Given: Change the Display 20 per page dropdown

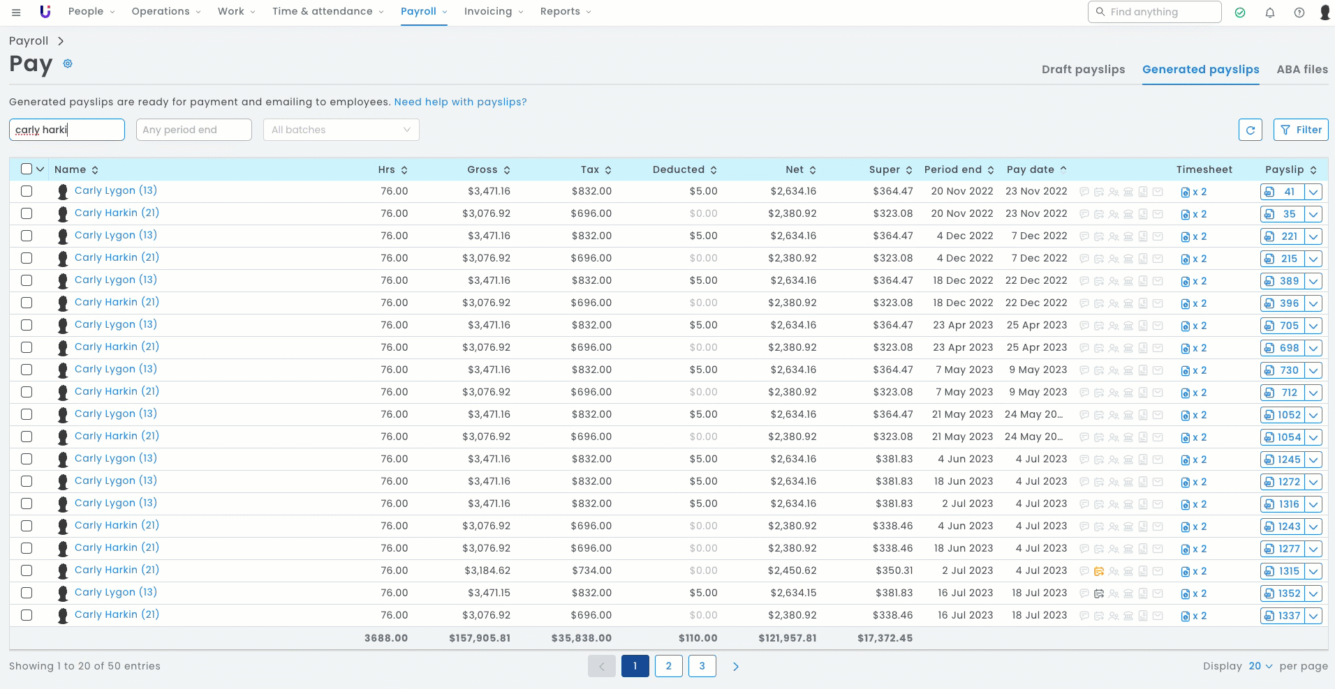Looking at the screenshot, I should coord(1260,666).
